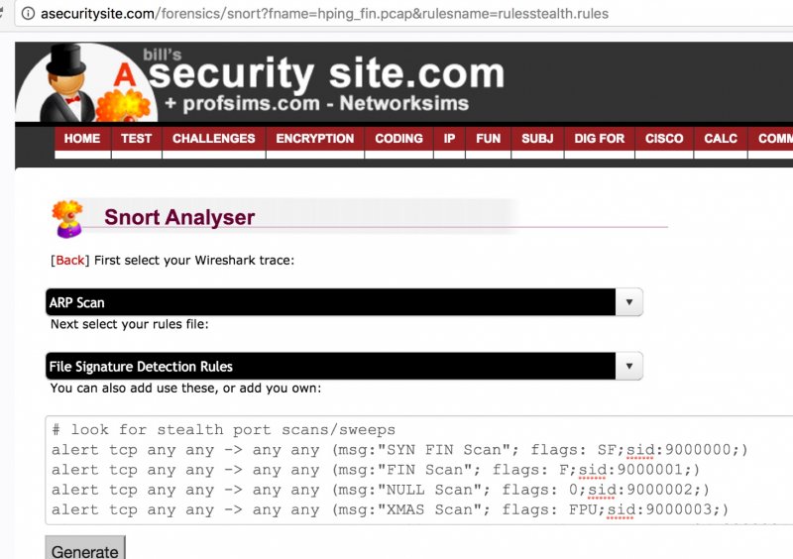Open the ARP Scan trace dropdown
Viewport: 793px width, 559px height.
[x=344, y=302]
